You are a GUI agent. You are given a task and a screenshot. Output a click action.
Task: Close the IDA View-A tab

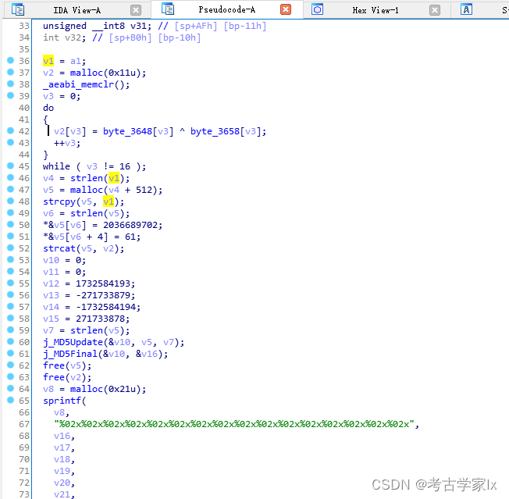click(136, 10)
